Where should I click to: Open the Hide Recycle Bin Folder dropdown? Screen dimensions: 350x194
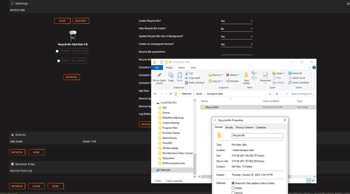(236, 29)
